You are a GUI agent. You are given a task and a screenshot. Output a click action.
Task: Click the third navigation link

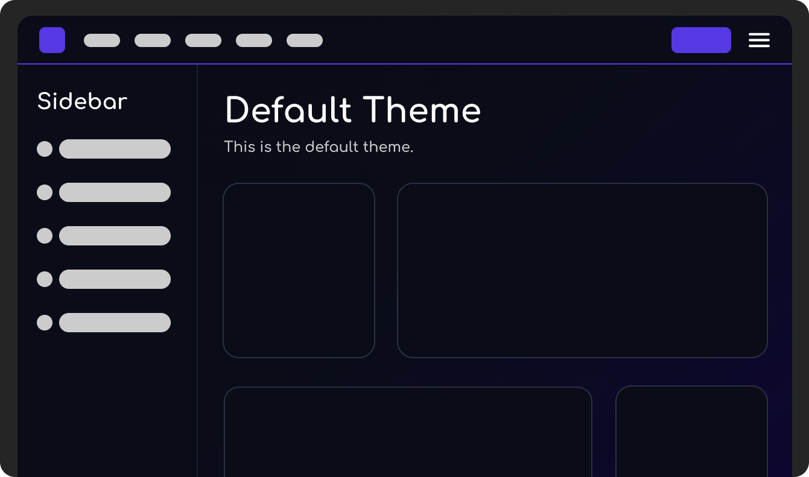click(203, 40)
